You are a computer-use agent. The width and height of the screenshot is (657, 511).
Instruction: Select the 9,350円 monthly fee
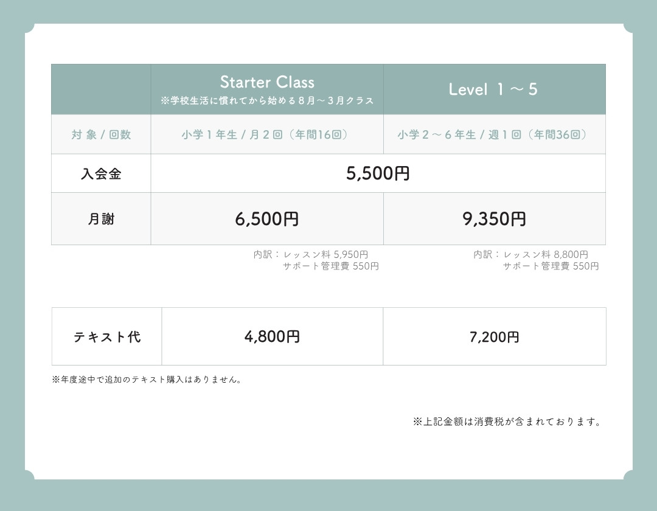coord(494,219)
